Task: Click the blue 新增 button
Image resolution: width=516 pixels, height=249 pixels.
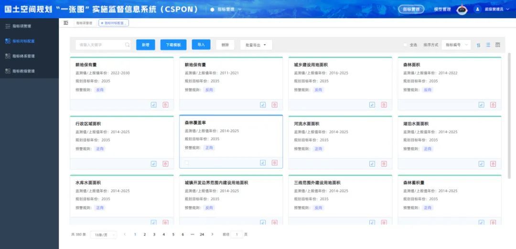Action: [146, 45]
